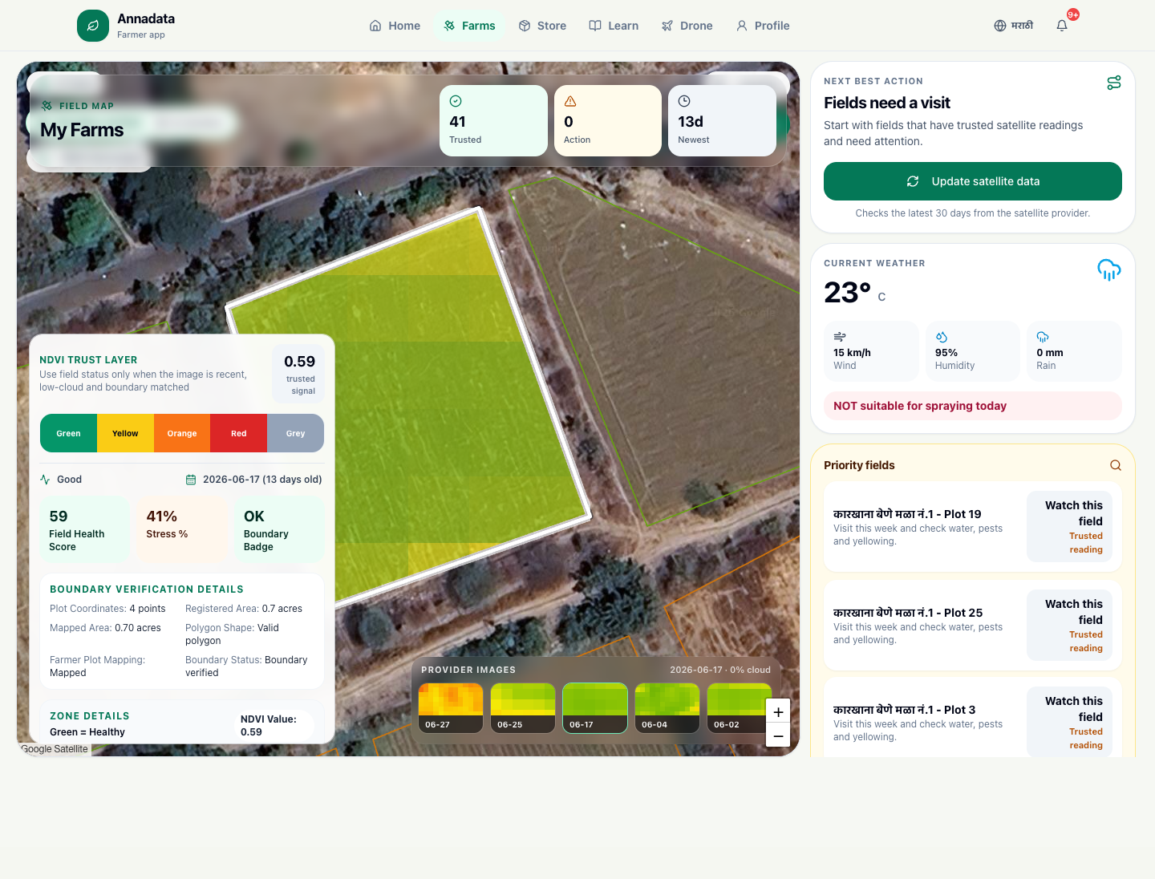
Task: Click the 41% Stress card
Action: [182, 529]
